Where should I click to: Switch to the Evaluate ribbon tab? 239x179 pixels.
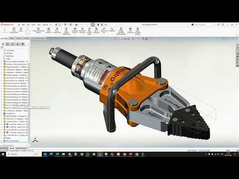click(26, 38)
